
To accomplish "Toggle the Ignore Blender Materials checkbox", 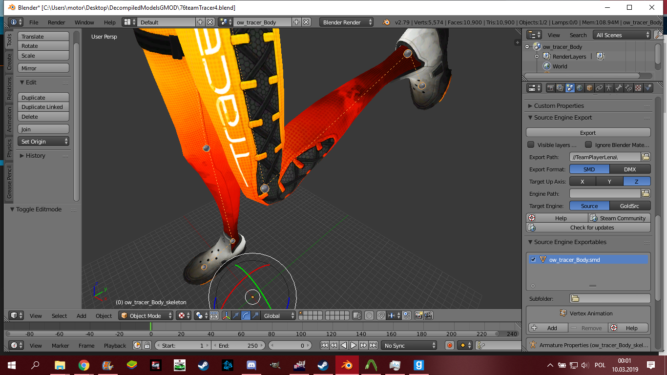I will point(588,145).
